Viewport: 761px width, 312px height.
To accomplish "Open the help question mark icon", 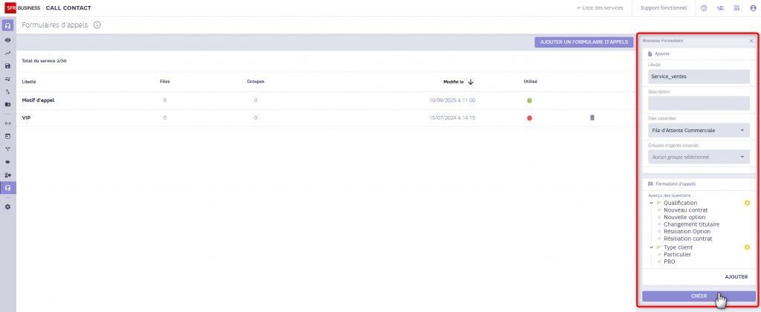I will click(704, 7).
